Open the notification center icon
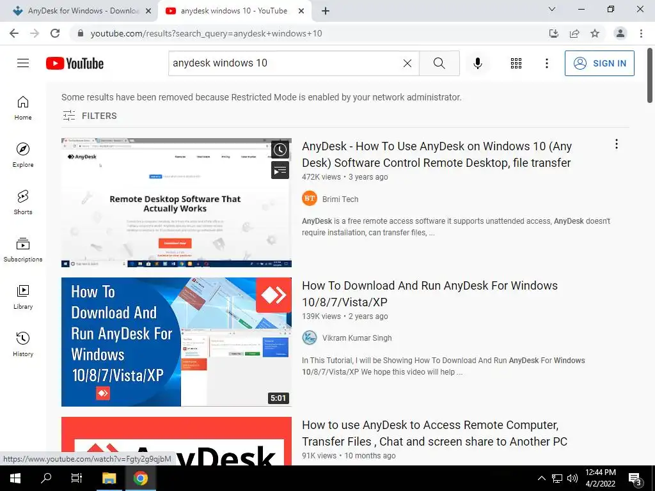655x491 pixels. tap(635, 479)
